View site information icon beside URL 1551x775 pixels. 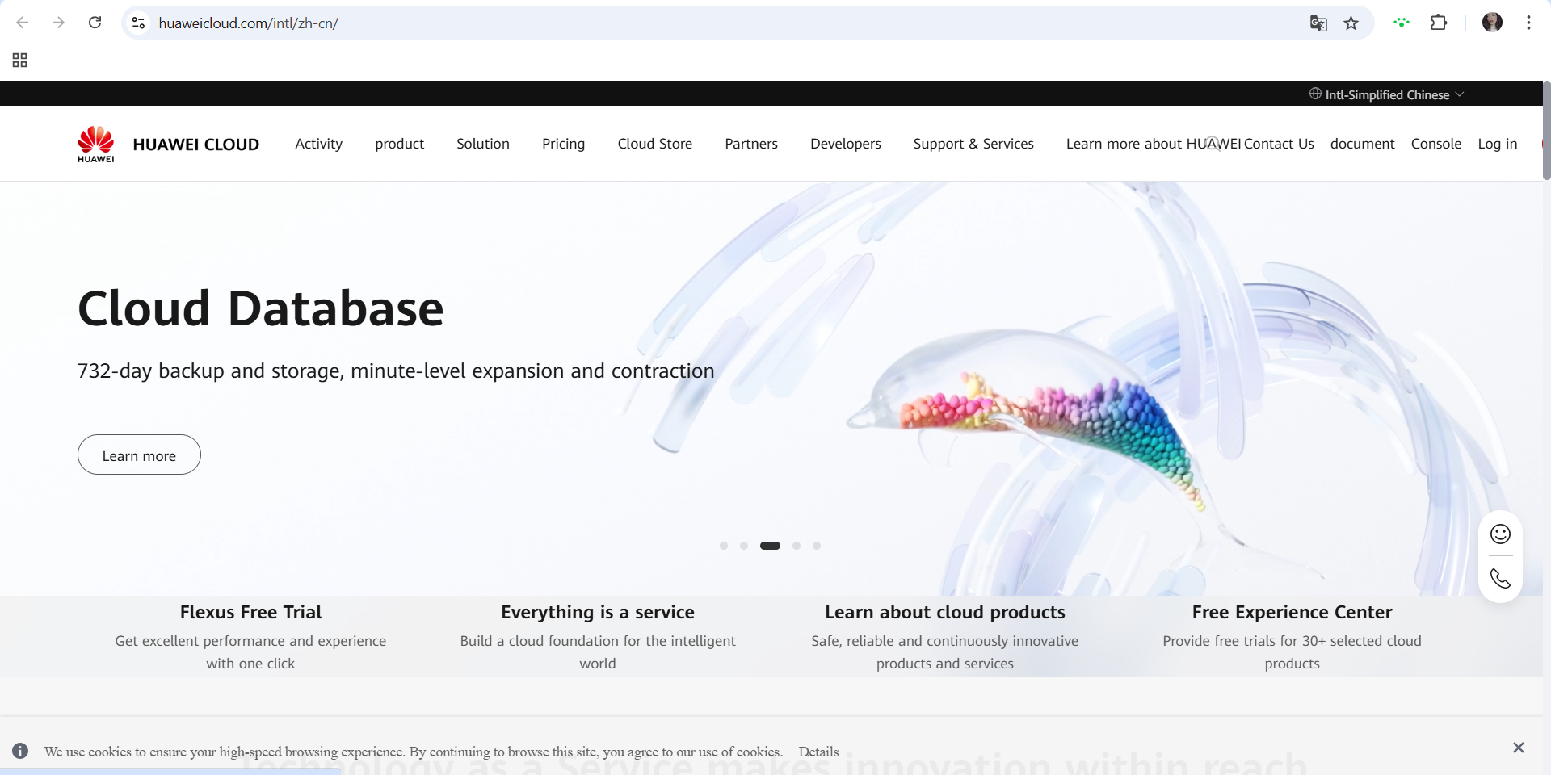pyautogui.click(x=139, y=23)
